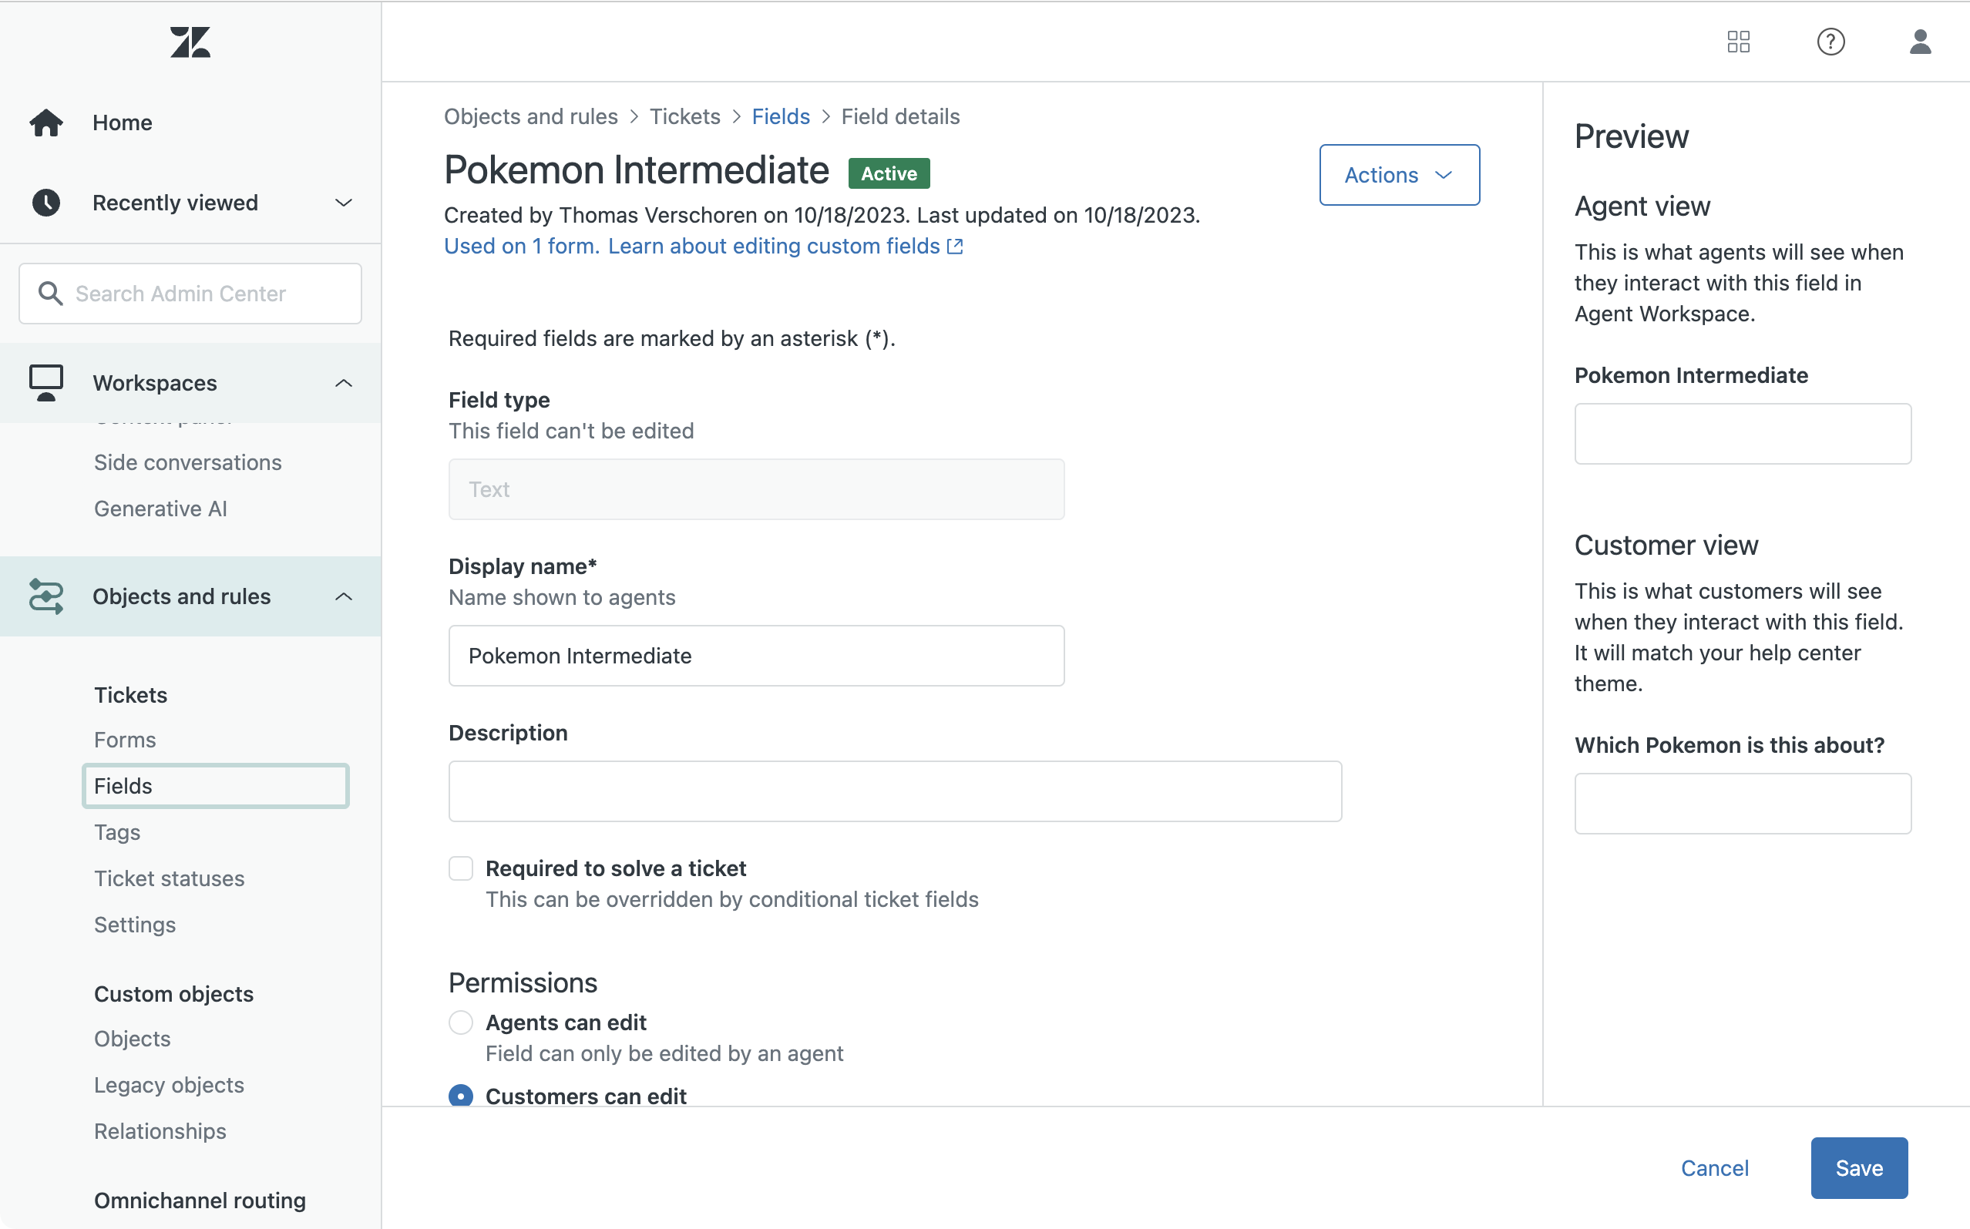Check Required to solve a ticket
The height and width of the screenshot is (1229, 1970).
point(461,868)
